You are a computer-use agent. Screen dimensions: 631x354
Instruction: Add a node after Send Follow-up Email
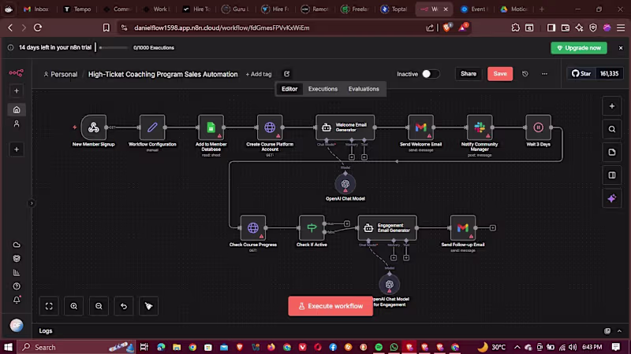click(x=492, y=228)
